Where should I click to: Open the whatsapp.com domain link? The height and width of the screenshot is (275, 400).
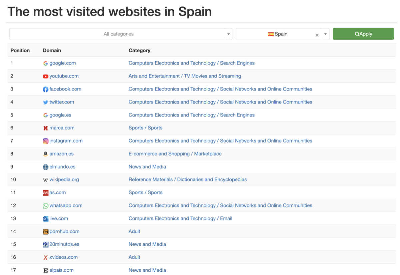(66, 206)
